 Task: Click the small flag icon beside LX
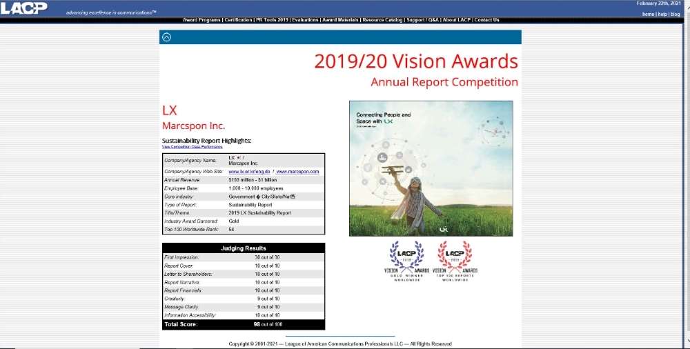(238, 157)
